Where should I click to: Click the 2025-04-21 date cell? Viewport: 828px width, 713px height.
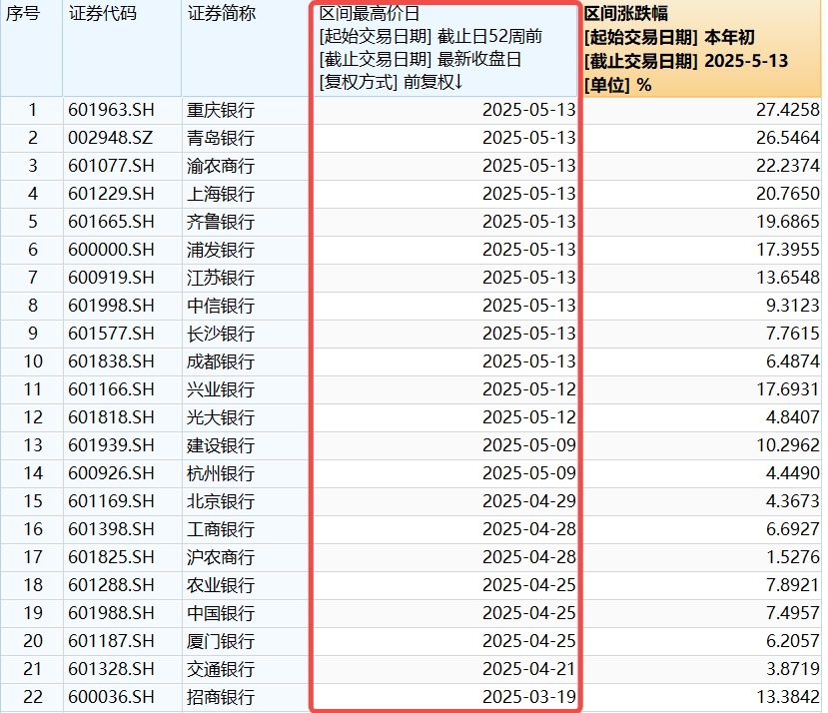pos(528,669)
